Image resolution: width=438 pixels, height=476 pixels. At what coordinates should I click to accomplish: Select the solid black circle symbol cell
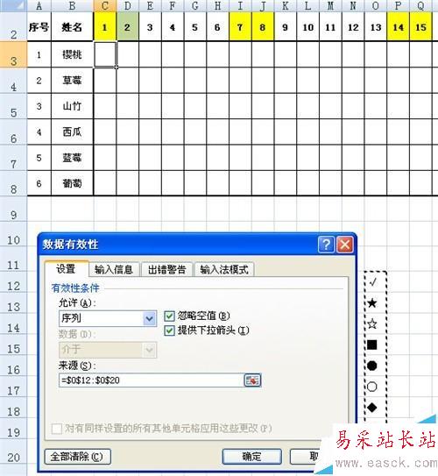(x=375, y=366)
